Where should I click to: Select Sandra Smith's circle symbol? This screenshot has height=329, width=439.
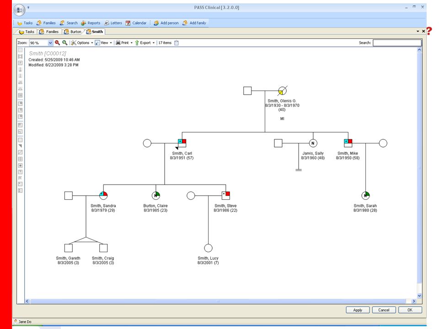tap(103, 196)
